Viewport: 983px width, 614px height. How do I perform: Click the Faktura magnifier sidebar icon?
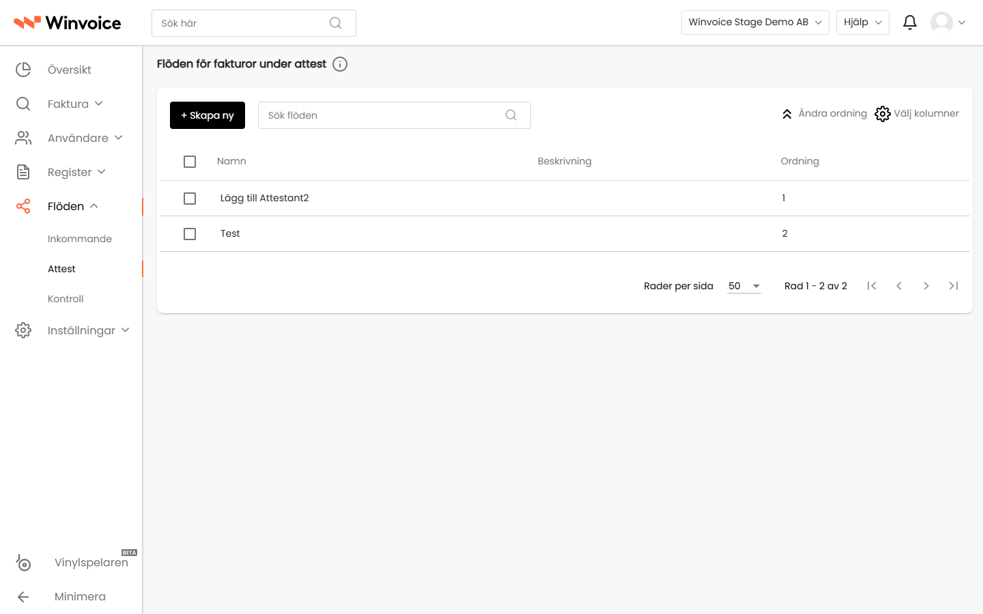23,104
